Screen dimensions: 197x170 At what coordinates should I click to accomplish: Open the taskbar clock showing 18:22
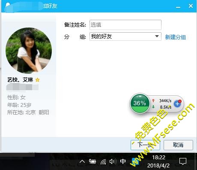[x=158, y=161]
